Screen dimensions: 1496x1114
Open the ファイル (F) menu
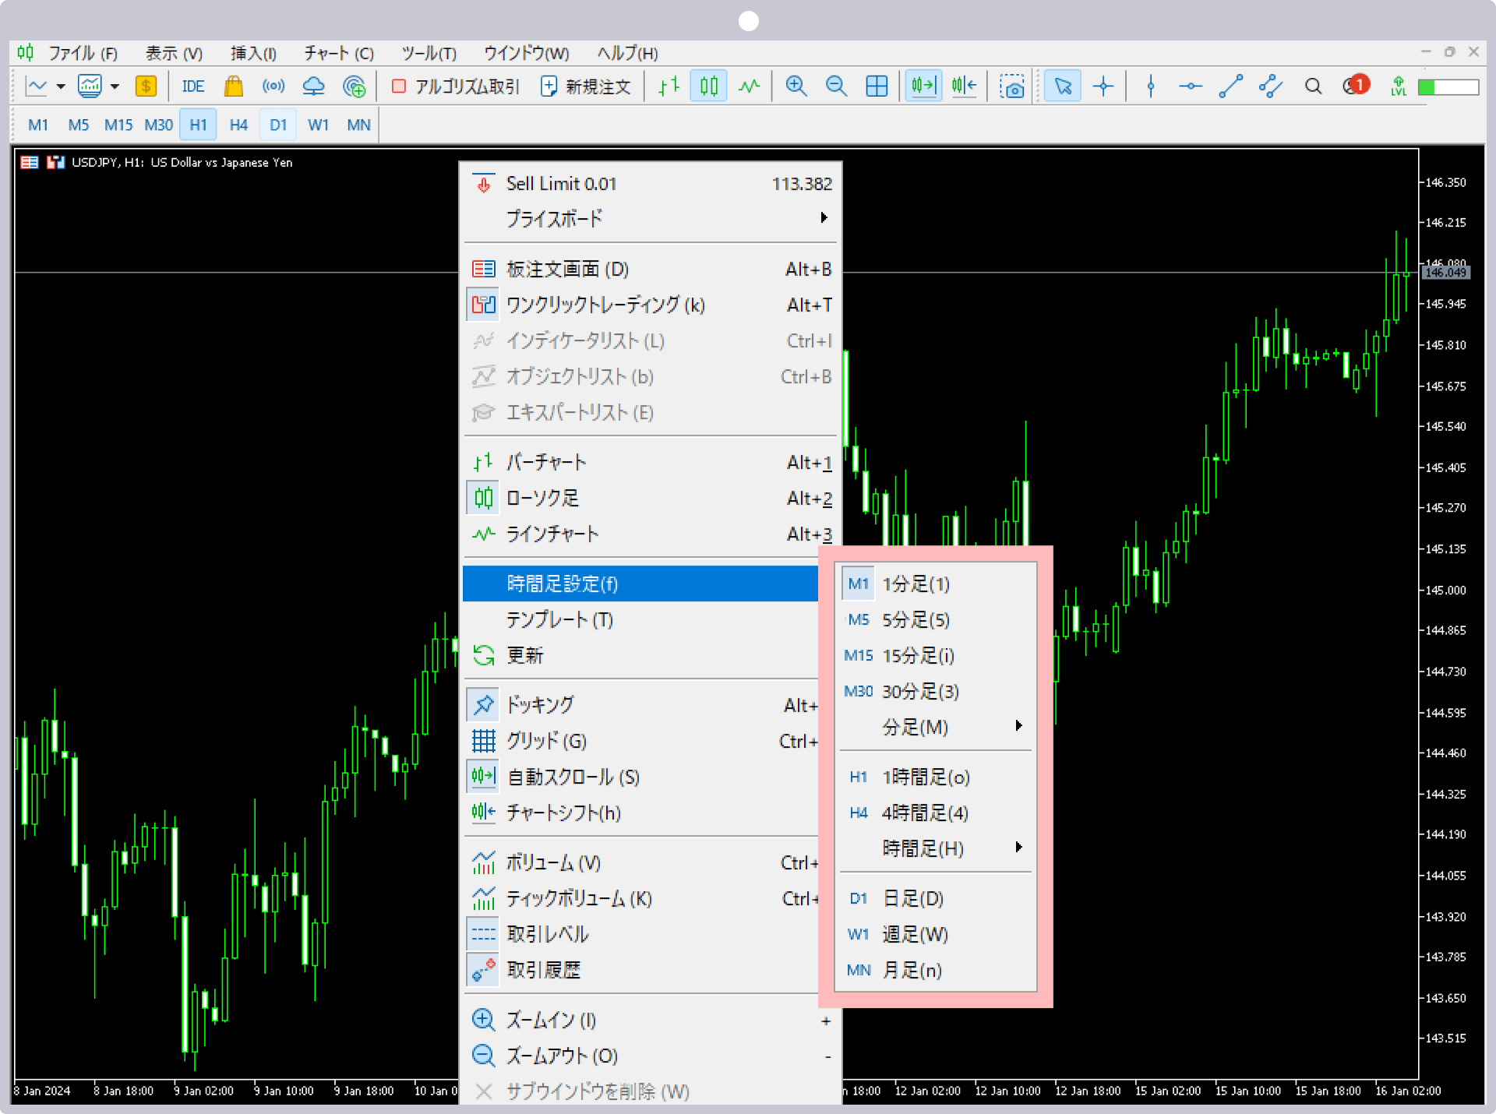[x=83, y=53]
